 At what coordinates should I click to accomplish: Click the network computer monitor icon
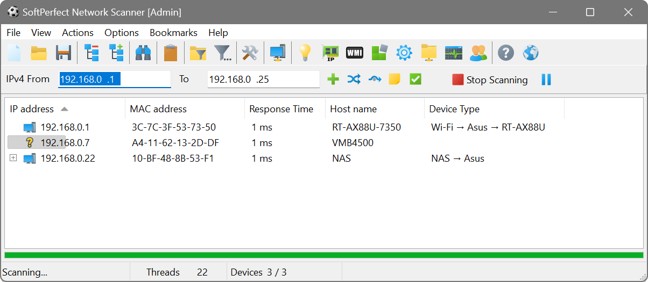[x=278, y=53]
